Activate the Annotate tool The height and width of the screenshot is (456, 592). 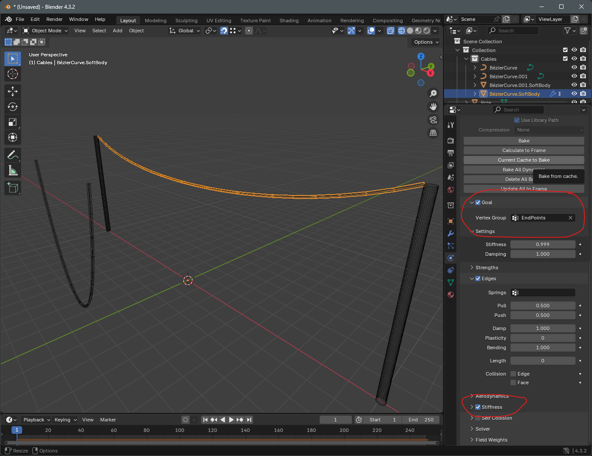[13, 155]
